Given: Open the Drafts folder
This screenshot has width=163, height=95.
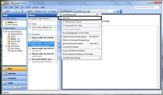Looking at the screenshot, I should [12, 36].
